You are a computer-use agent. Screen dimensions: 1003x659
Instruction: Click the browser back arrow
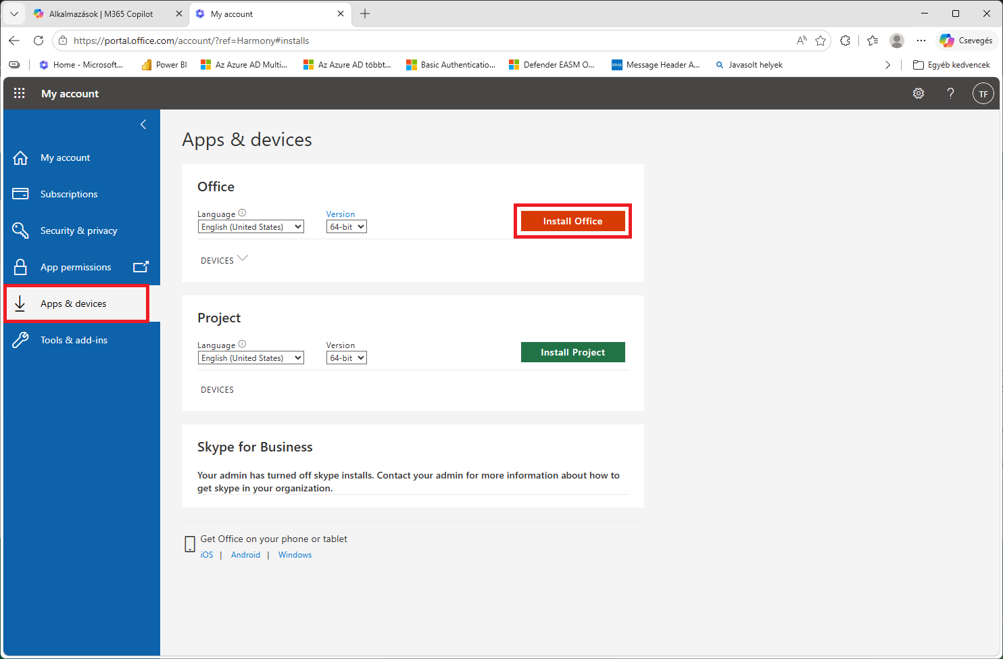tap(14, 41)
